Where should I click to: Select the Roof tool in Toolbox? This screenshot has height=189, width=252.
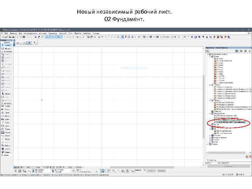coord(6,77)
